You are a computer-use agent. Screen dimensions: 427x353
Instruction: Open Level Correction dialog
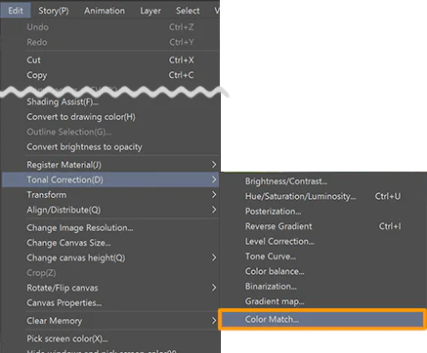coord(323,241)
